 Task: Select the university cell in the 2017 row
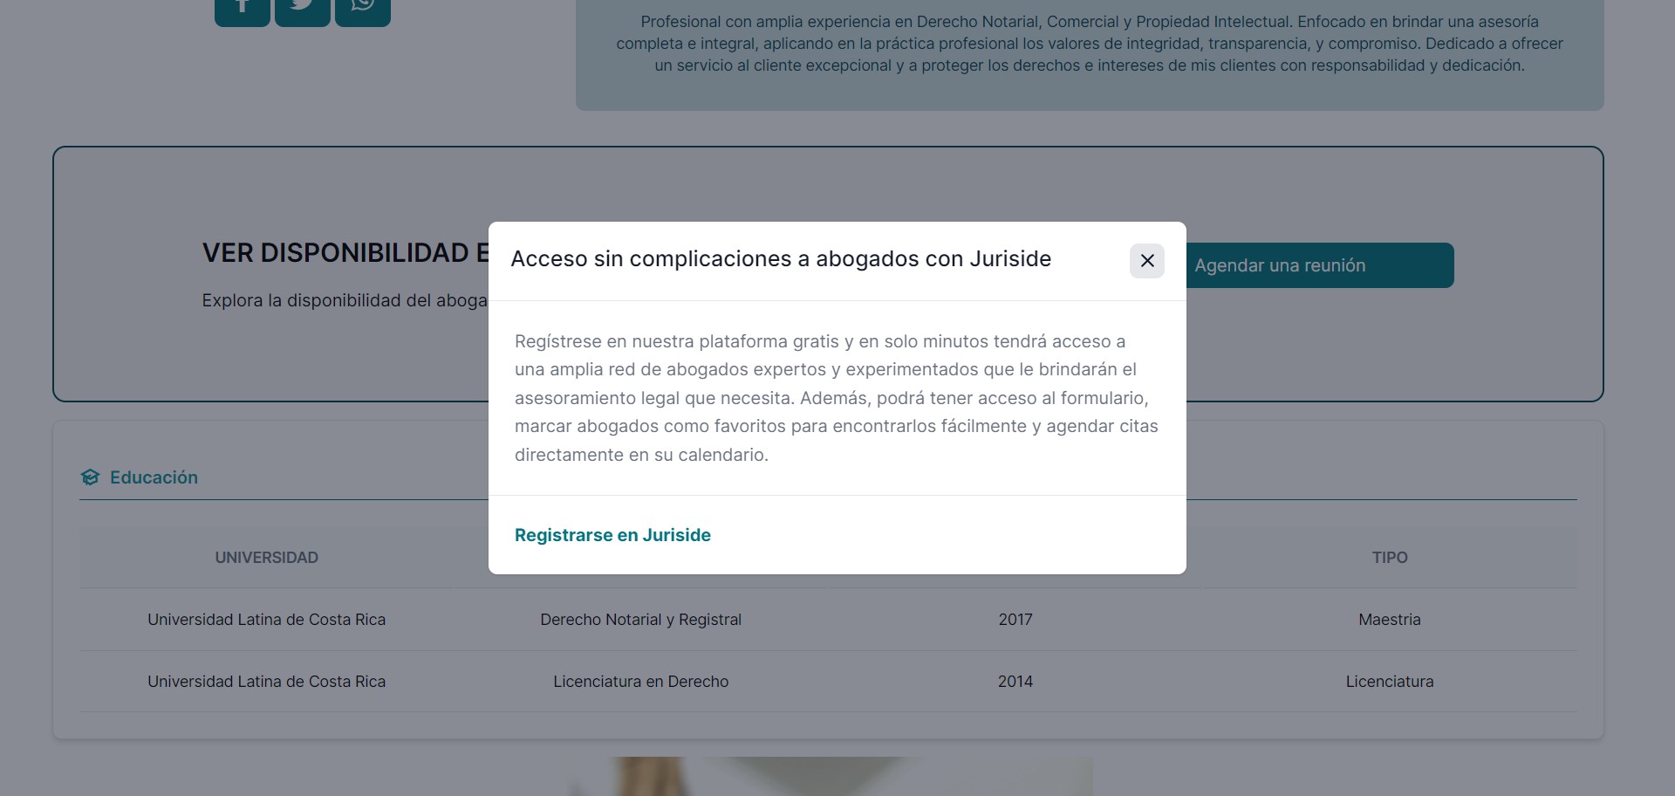tap(267, 620)
